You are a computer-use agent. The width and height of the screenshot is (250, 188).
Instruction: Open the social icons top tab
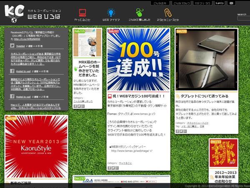pos(220,3)
